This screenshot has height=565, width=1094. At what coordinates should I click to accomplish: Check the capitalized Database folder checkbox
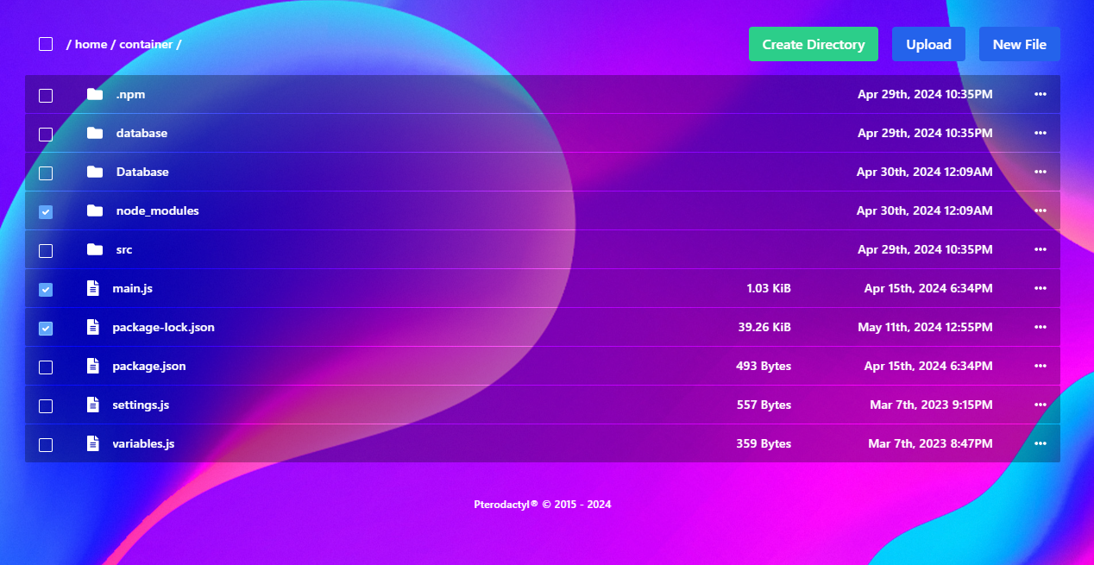46,173
